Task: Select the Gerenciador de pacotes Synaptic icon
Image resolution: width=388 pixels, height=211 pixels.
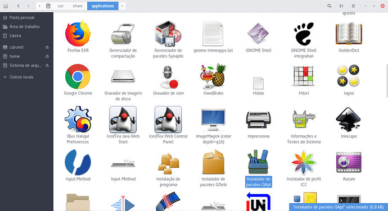Action: (168, 34)
